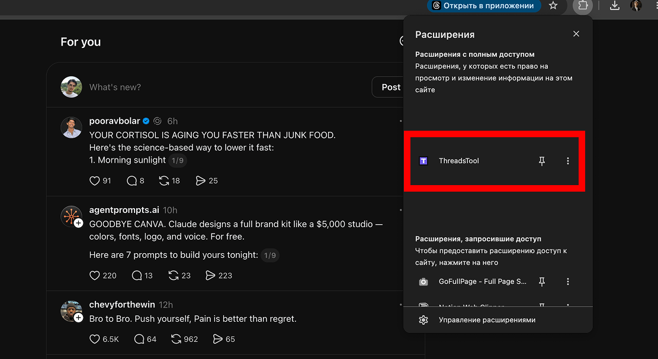Open GoFullPage three-dot options menu

pos(568,282)
